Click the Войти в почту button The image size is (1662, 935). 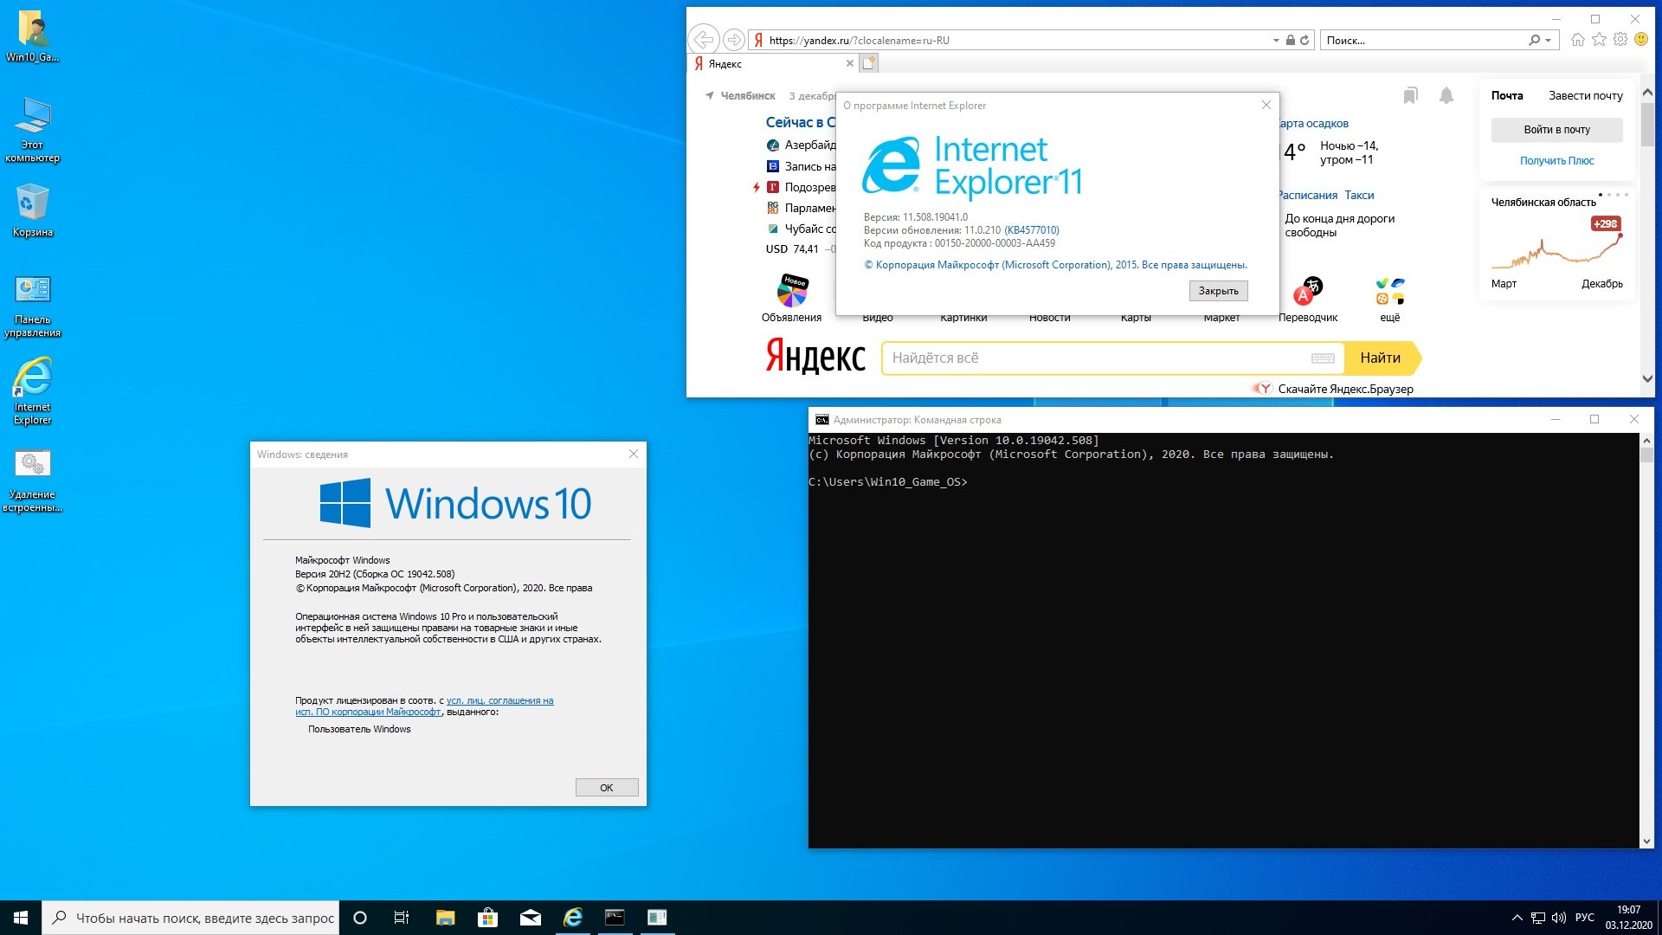coord(1556,130)
